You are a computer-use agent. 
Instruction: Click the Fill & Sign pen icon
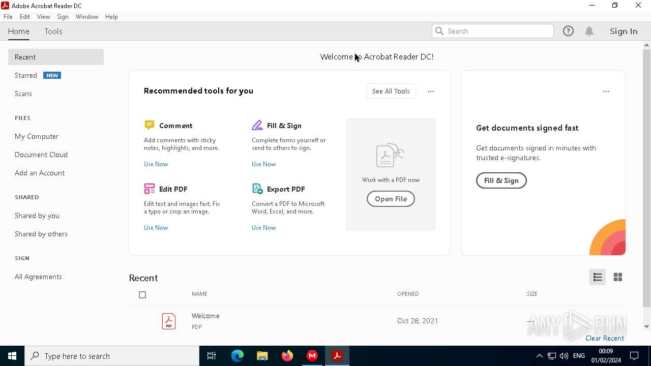pos(257,125)
